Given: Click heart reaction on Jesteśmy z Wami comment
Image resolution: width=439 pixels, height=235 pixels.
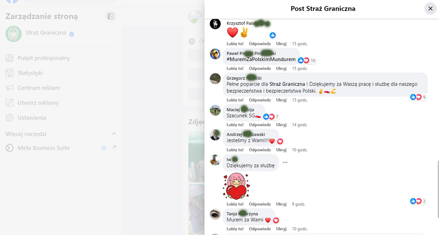Looking at the screenshot, I should [280, 141].
